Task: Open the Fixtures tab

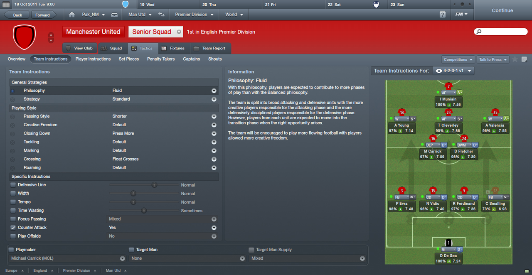Action: (173, 48)
